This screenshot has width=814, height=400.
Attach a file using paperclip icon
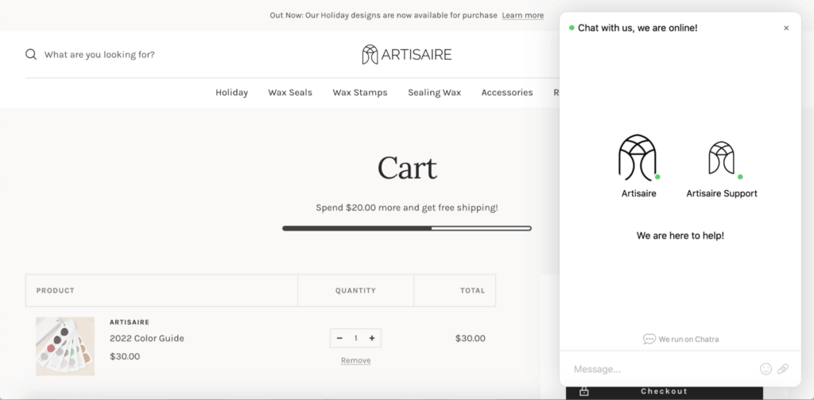(783, 369)
